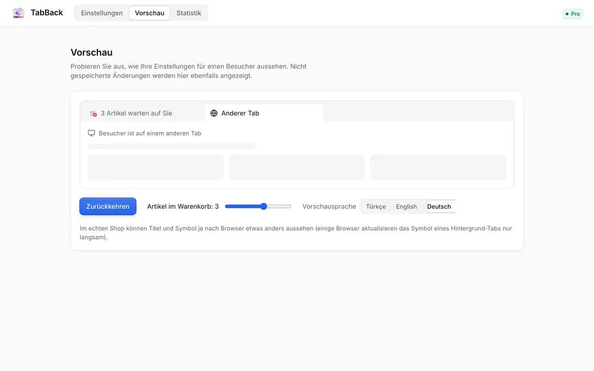Click the note about 'Im echten Shop' appearance

[296, 233]
